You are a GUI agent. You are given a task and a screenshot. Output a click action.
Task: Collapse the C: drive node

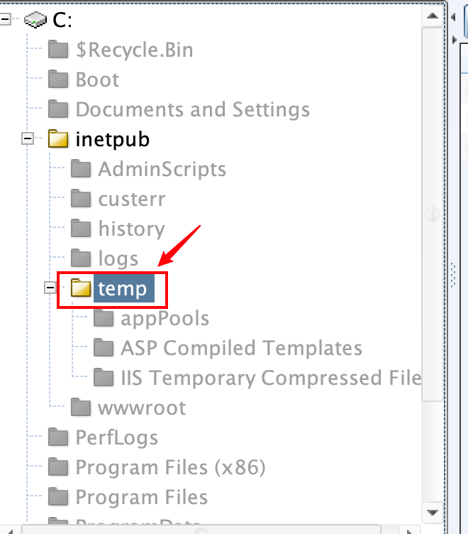6,20
